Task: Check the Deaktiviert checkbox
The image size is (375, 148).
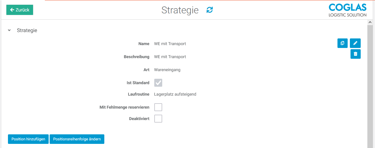Action: [158, 119]
